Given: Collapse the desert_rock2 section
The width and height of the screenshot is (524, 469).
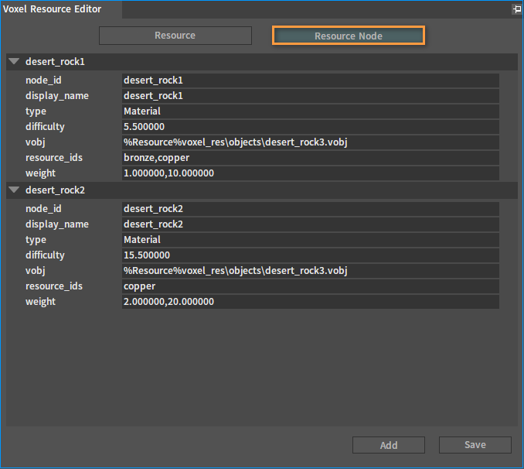Looking at the screenshot, I should 14,190.
